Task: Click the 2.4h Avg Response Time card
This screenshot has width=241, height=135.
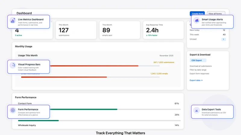Action: [163, 30]
